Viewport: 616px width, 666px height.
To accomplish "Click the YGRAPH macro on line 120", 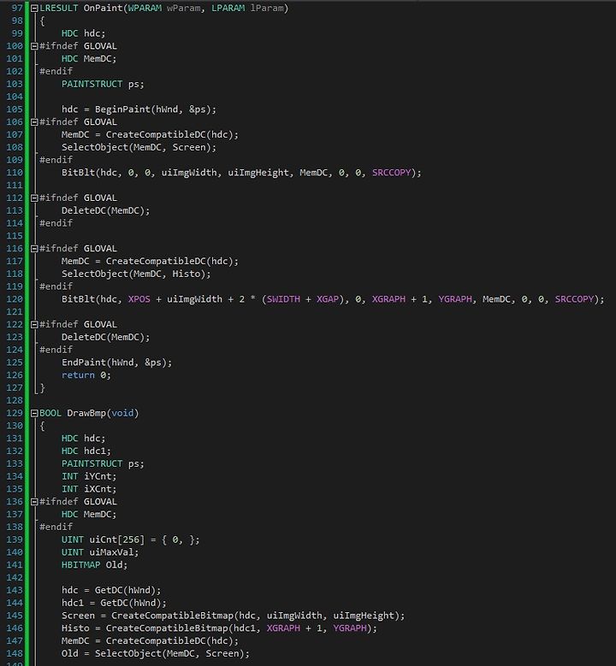I will point(455,299).
